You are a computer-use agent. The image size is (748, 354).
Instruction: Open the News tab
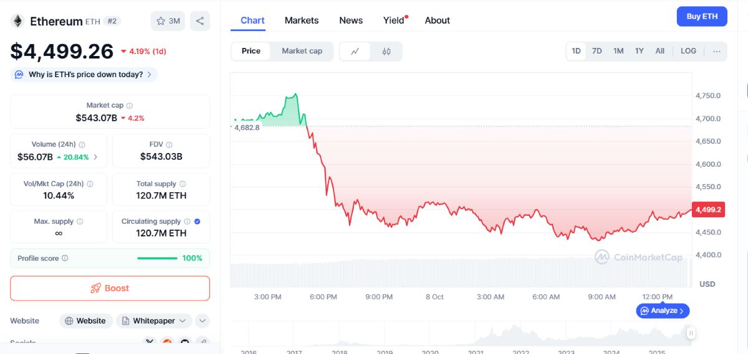pos(351,21)
